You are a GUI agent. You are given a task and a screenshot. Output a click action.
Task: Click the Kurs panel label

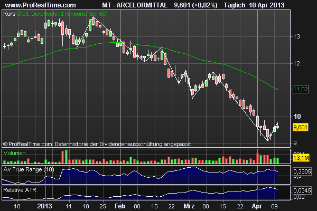[x=10, y=14]
